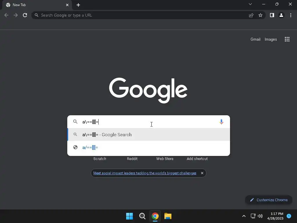The image size is (297, 223).
Task: Open the Images link
Action: 271,39
